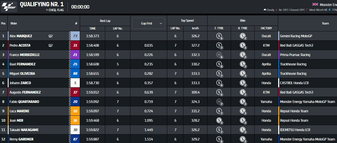Click the humidity droplet icon
This screenshot has width=337, height=143.
pos(329,10)
